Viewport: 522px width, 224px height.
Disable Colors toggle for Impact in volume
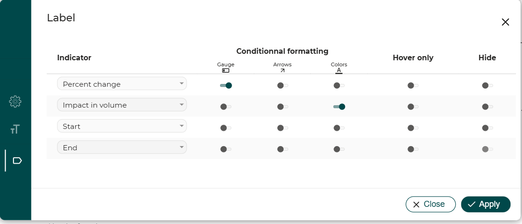(x=339, y=107)
